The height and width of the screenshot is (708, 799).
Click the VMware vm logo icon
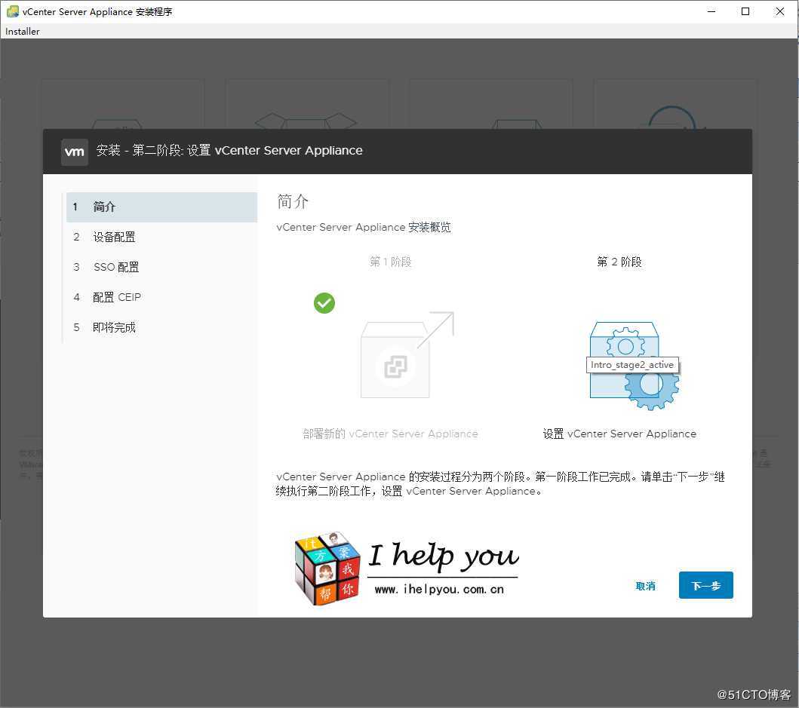click(x=75, y=152)
